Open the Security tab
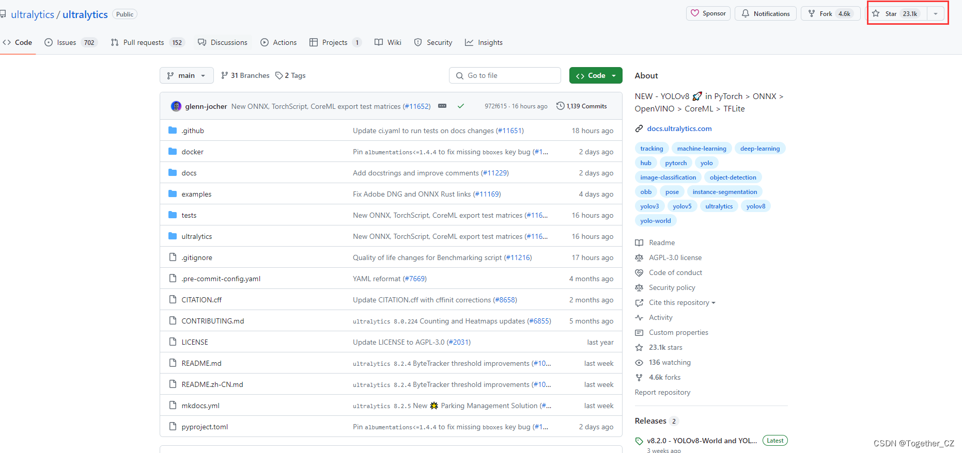 [433, 42]
